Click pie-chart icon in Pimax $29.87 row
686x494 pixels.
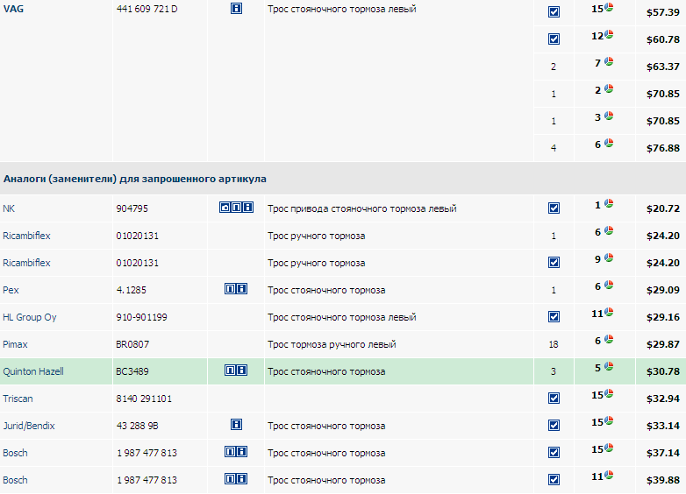coord(609,339)
